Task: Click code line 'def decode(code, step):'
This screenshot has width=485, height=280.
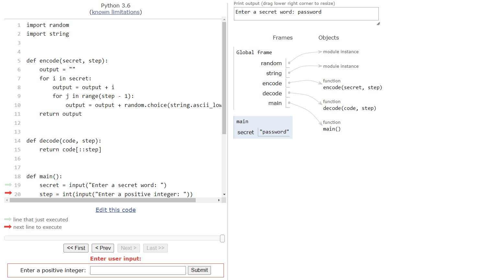Action: point(64,141)
